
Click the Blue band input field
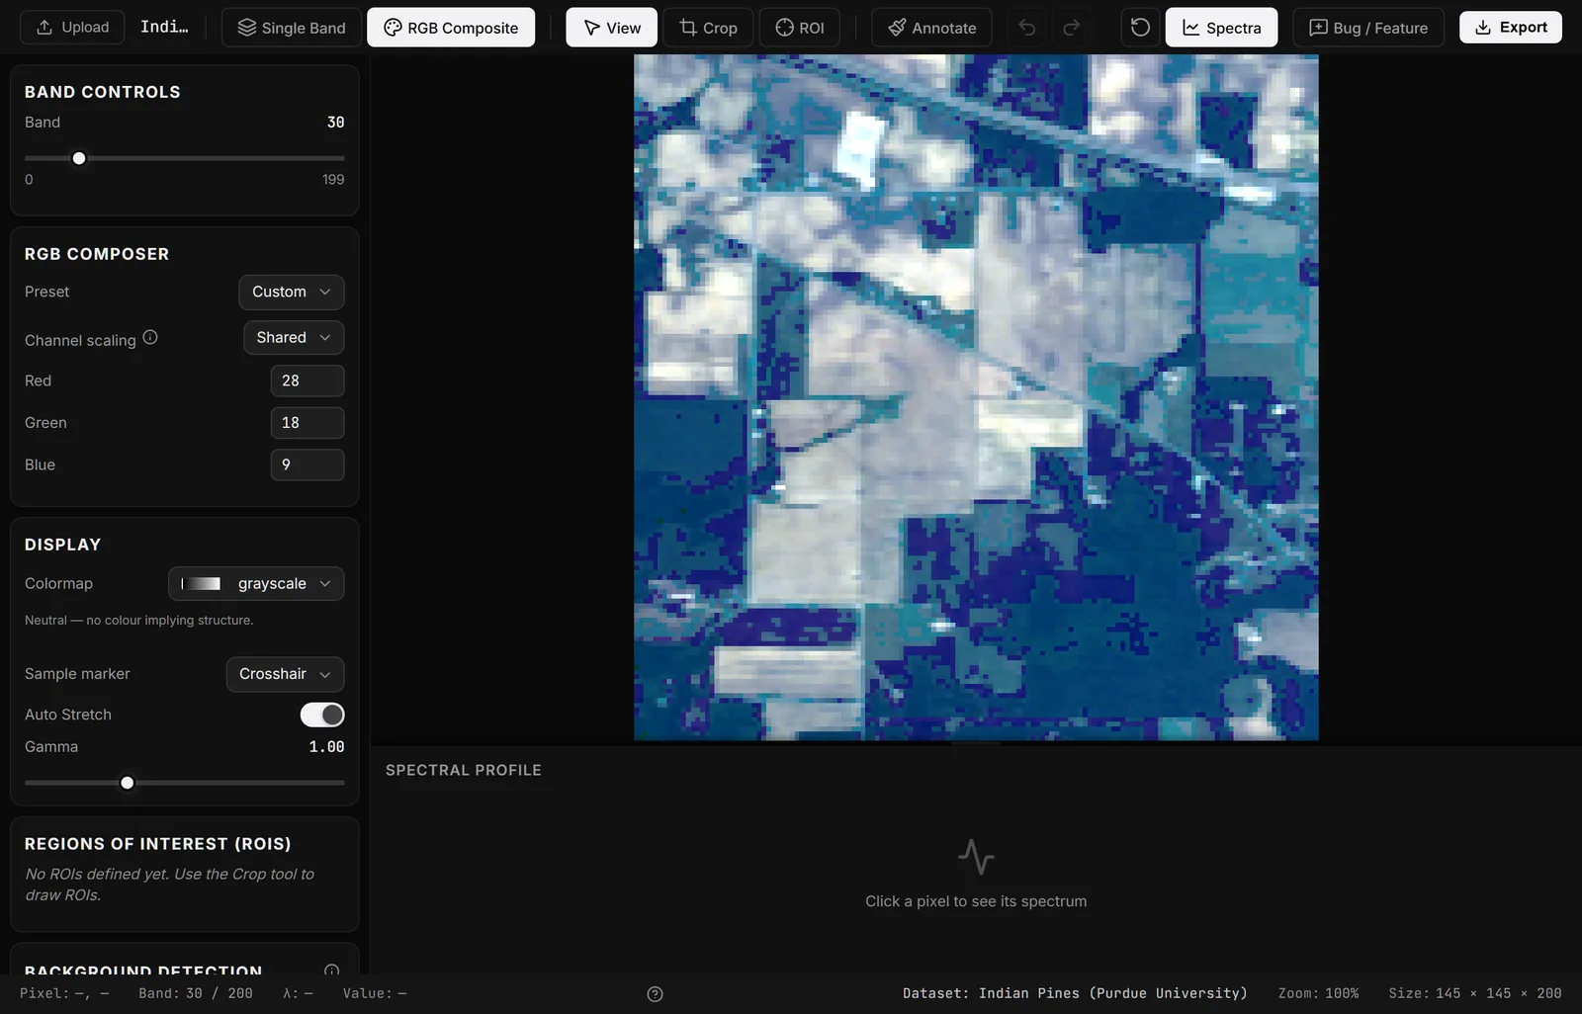[308, 465]
